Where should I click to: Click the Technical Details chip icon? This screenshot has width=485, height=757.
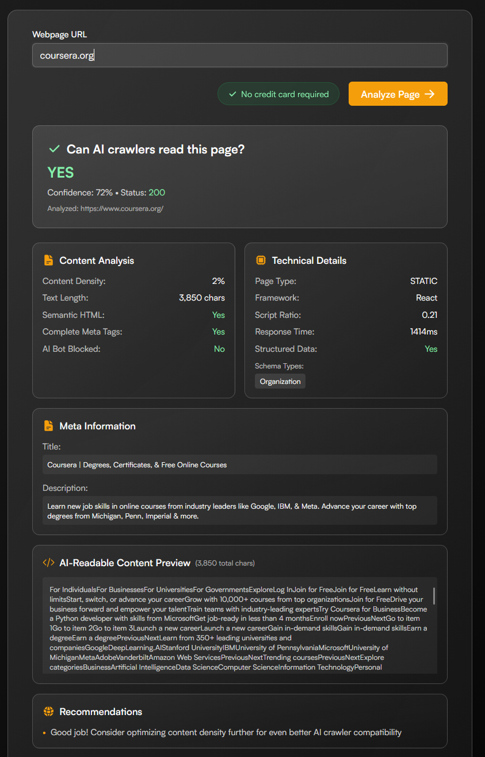261,260
